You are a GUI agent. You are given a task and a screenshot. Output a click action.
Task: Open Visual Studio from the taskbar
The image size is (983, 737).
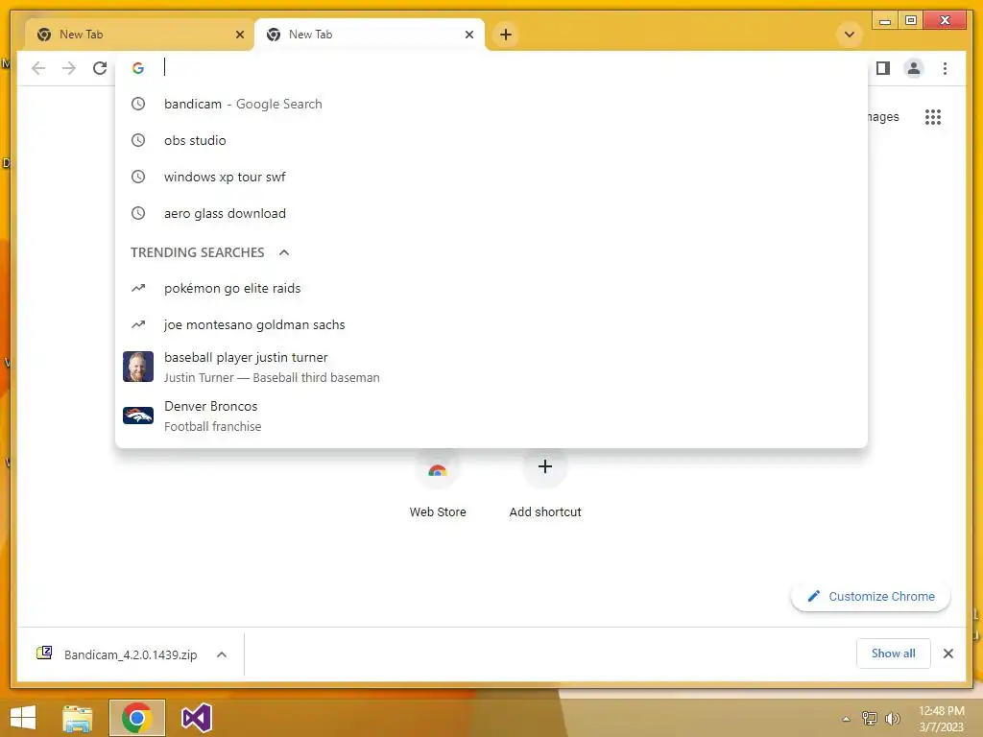(196, 718)
